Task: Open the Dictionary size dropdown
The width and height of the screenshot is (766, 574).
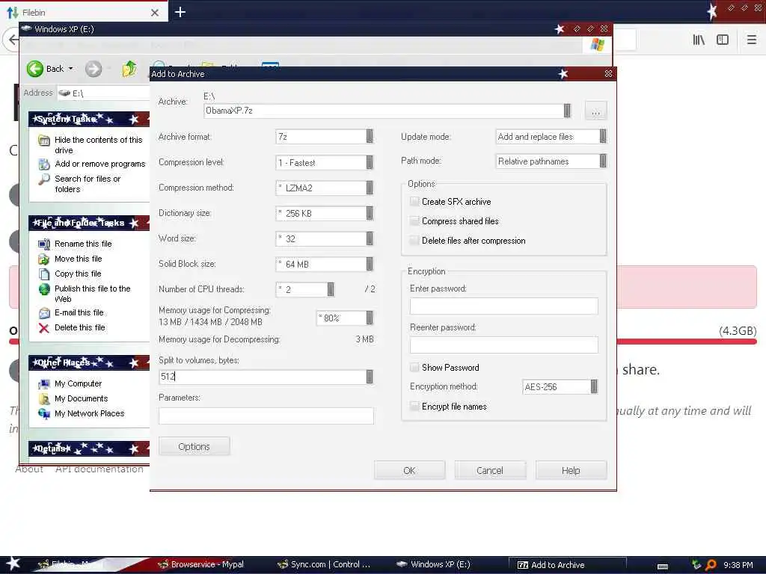Action: pyautogui.click(x=370, y=213)
